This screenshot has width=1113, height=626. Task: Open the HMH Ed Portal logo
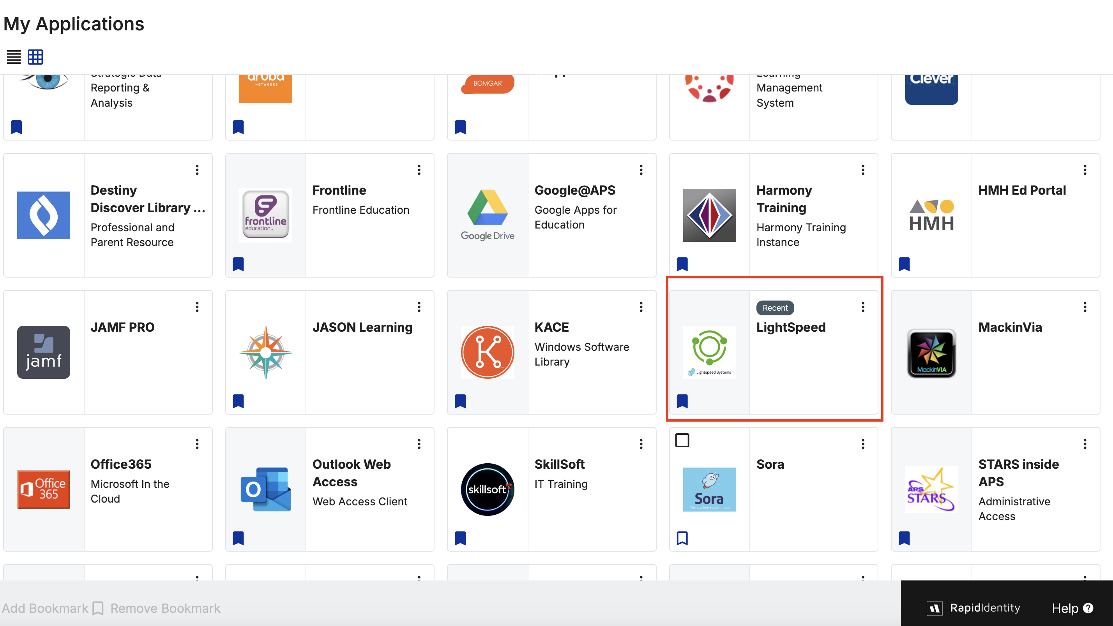(x=931, y=215)
